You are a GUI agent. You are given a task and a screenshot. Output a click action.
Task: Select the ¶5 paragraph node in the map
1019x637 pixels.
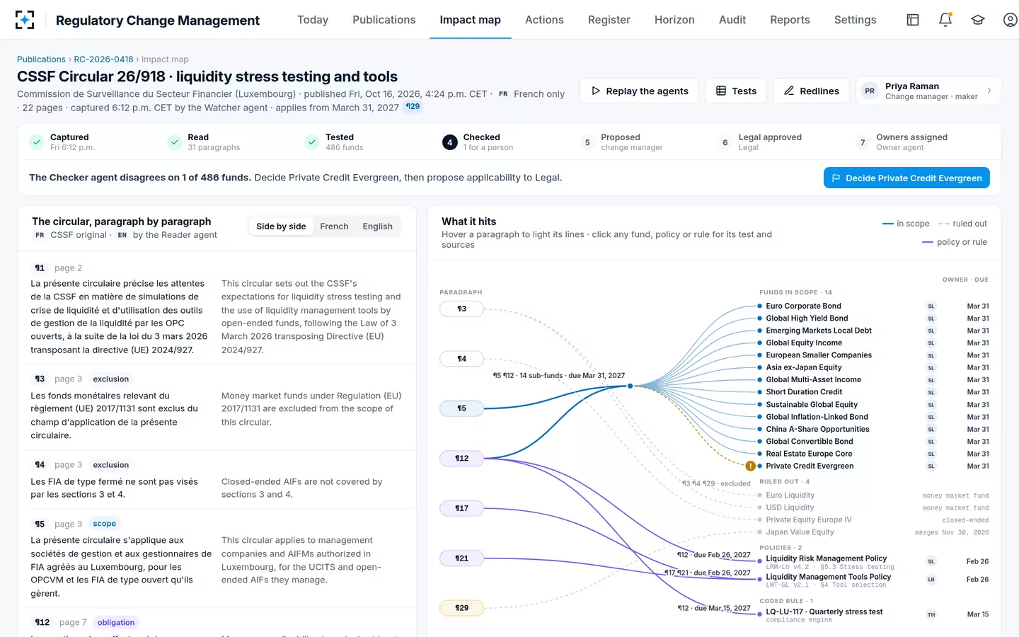[x=461, y=408]
